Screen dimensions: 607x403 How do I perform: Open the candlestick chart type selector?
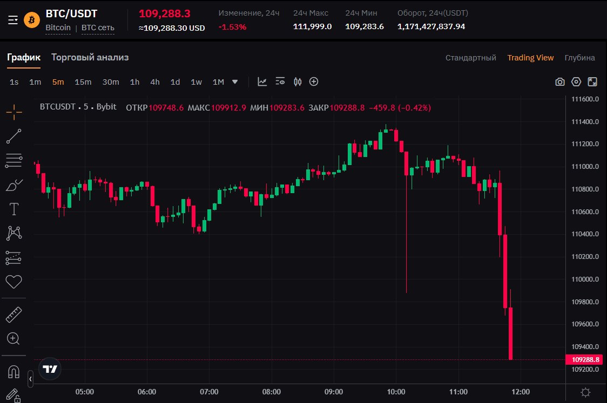pyautogui.click(x=298, y=82)
